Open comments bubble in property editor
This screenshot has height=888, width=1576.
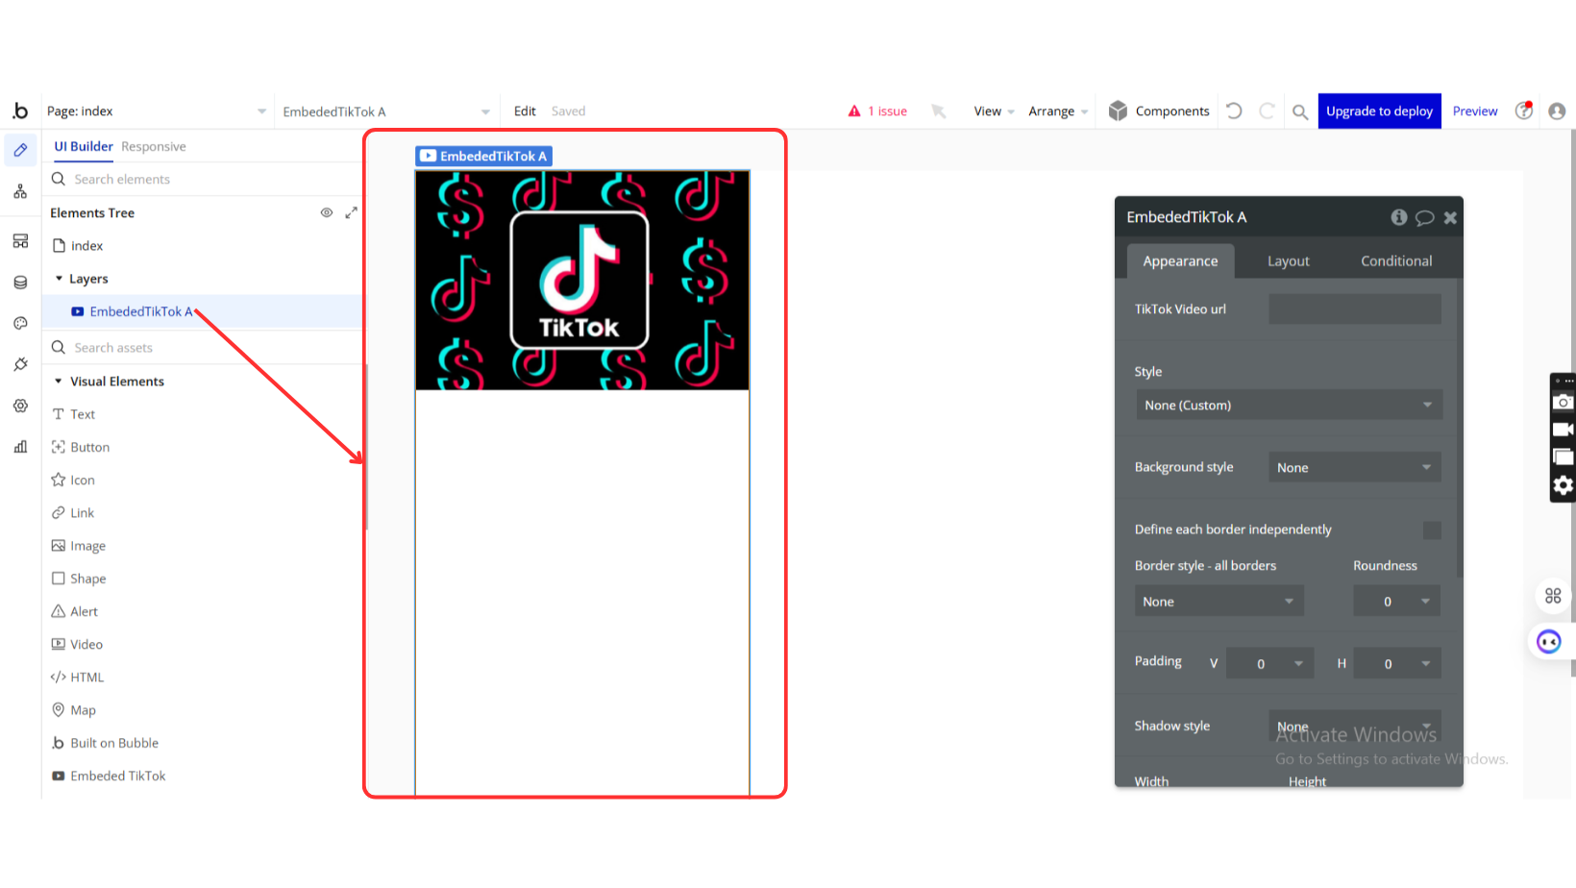1425,217
